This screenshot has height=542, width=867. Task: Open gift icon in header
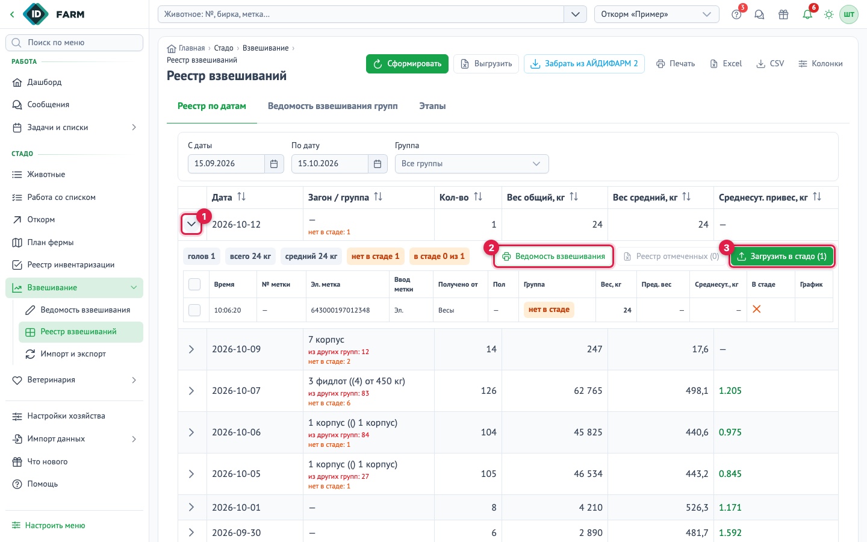(x=783, y=14)
